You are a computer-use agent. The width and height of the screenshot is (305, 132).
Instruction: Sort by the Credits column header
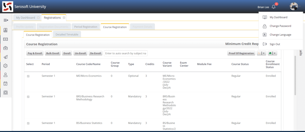click(x=150, y=64)
